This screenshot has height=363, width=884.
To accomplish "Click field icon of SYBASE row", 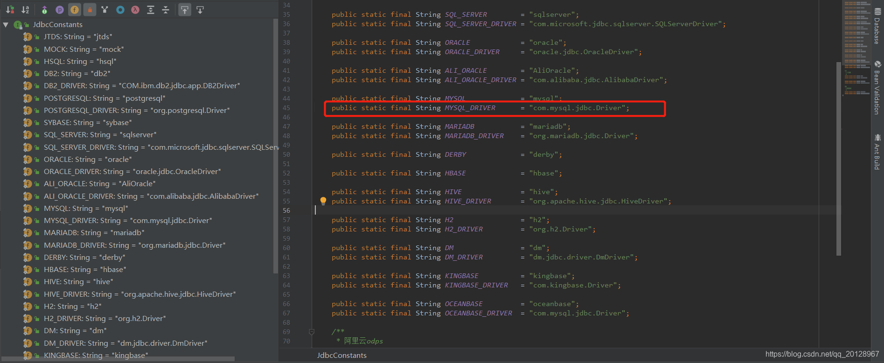I will coord(28,123).
